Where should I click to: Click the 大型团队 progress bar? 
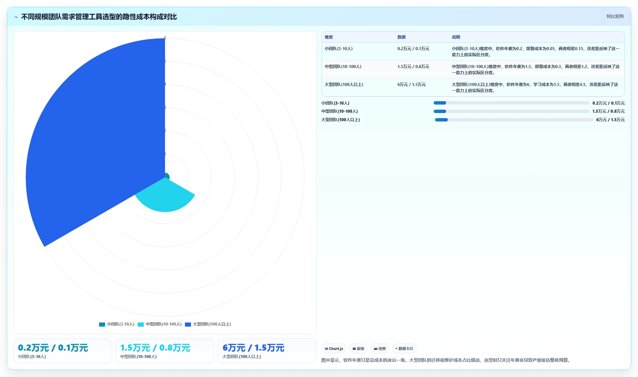point(514,120)
